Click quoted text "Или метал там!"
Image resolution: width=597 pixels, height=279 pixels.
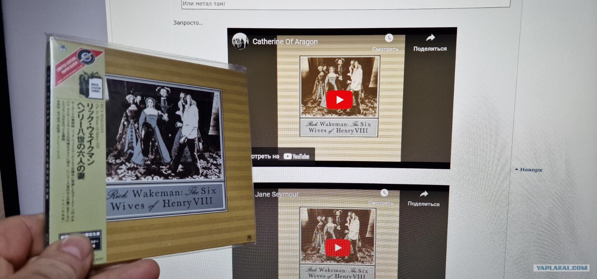[204, 4]
